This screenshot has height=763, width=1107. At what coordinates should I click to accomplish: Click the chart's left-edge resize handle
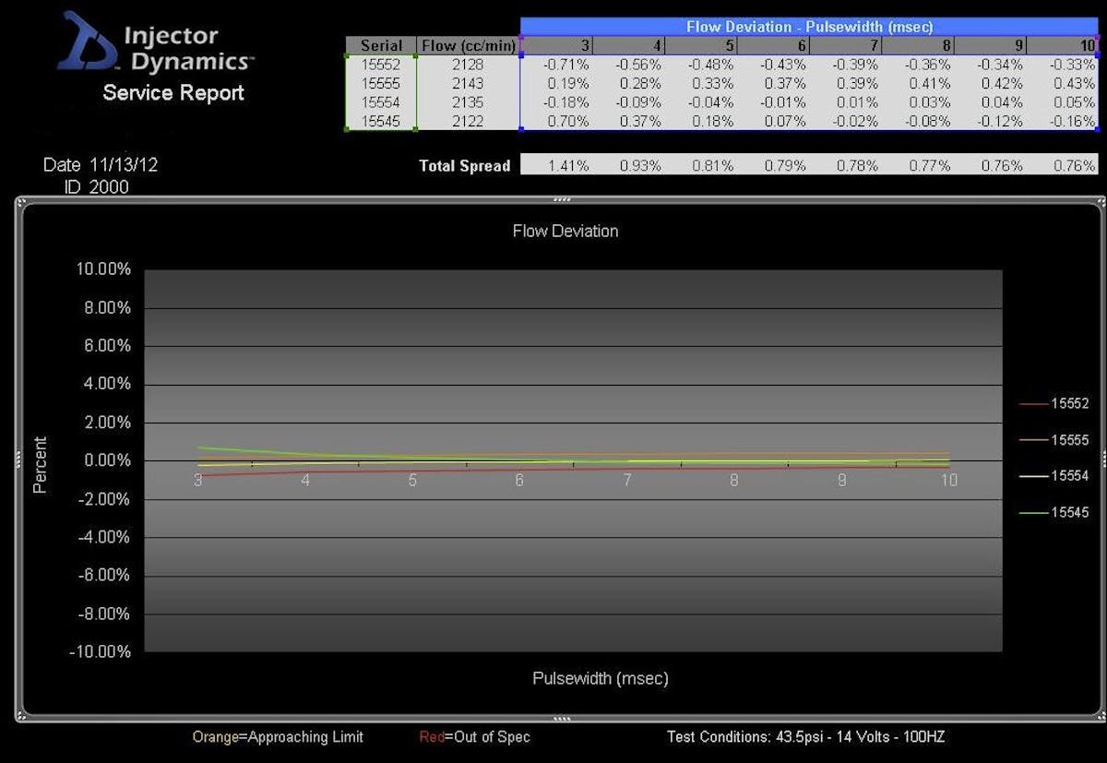pos(18,459)
